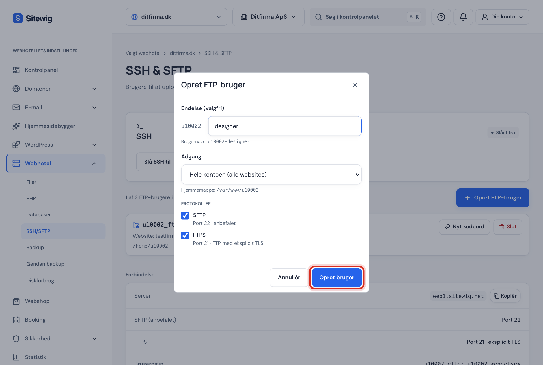The height and width of the screenshot is (365, 543).
Task: Open notifications bell icon
Action: [463, 17]
